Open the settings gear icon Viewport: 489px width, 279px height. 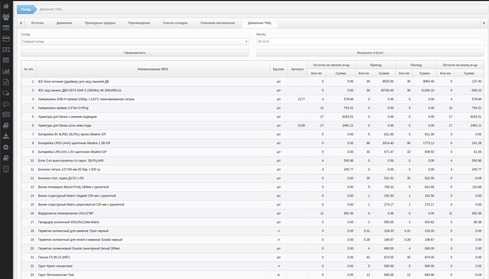[x=6, y=147]
